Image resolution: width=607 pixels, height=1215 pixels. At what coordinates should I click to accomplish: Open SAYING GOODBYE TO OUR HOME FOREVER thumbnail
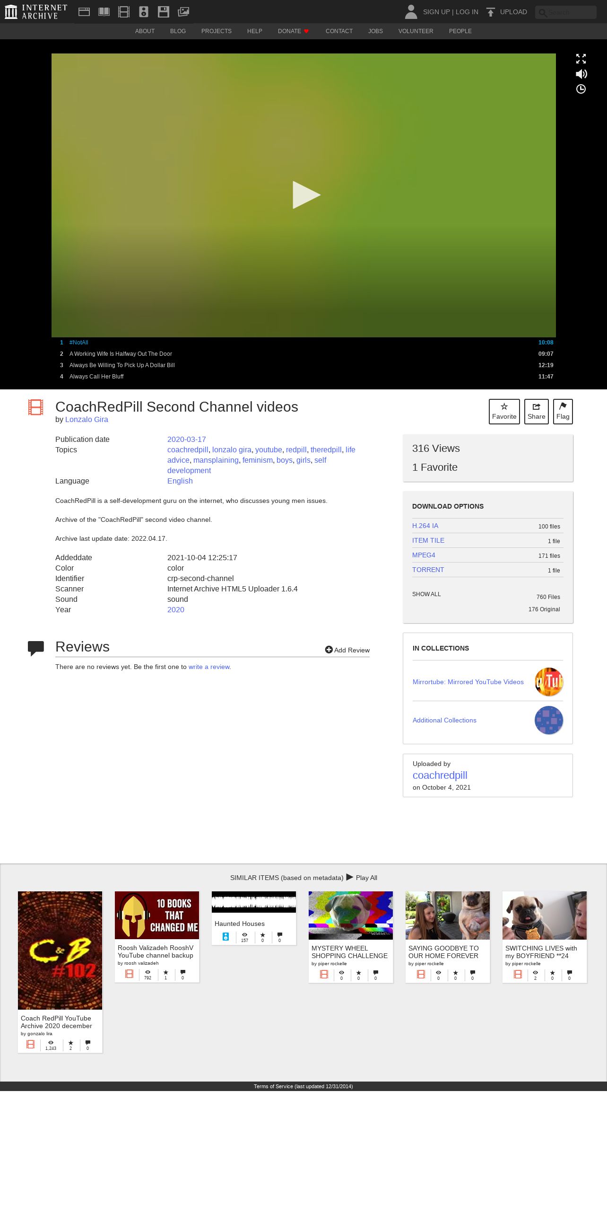[448, 916]
